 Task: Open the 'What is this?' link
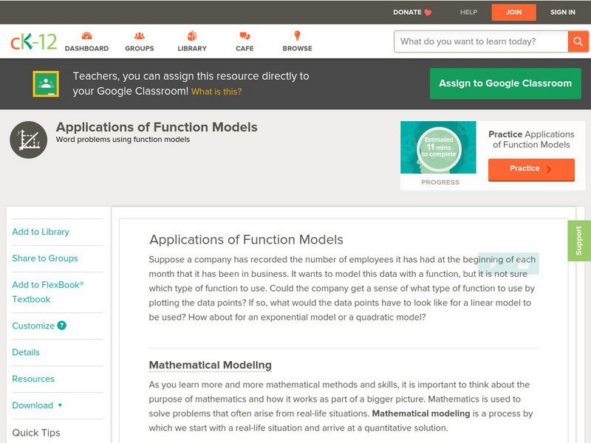216,92
